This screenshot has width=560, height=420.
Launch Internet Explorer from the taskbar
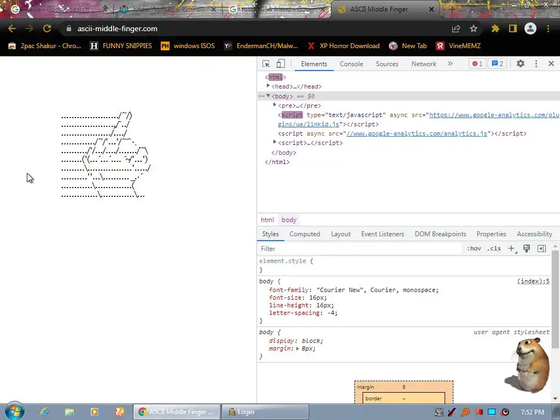click(x=44, y=412)
